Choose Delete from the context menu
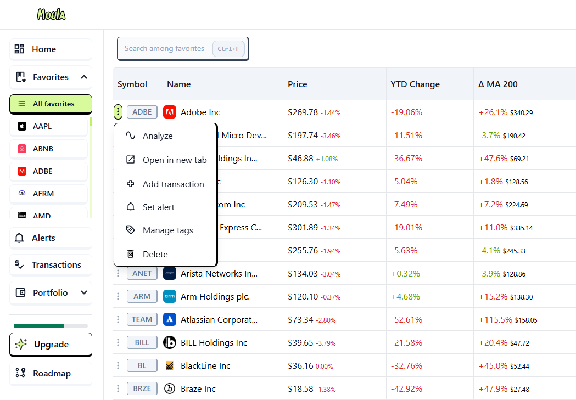The width and height of the screenshot is (576, 400). click(165, 254)
